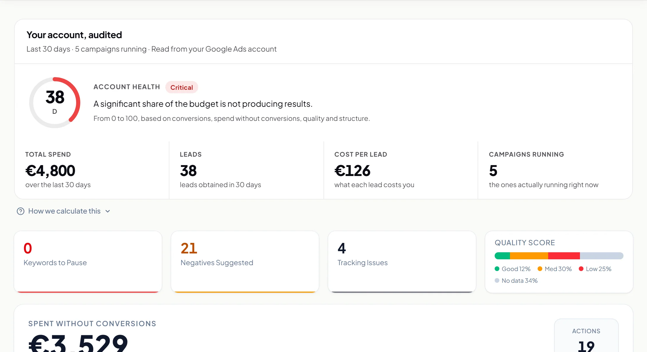Image resolution: width=647 pixels, height=352 pixels.
Task: Click the 'From 0 to 100' score explanation text
Action: [x=232, y=119]
